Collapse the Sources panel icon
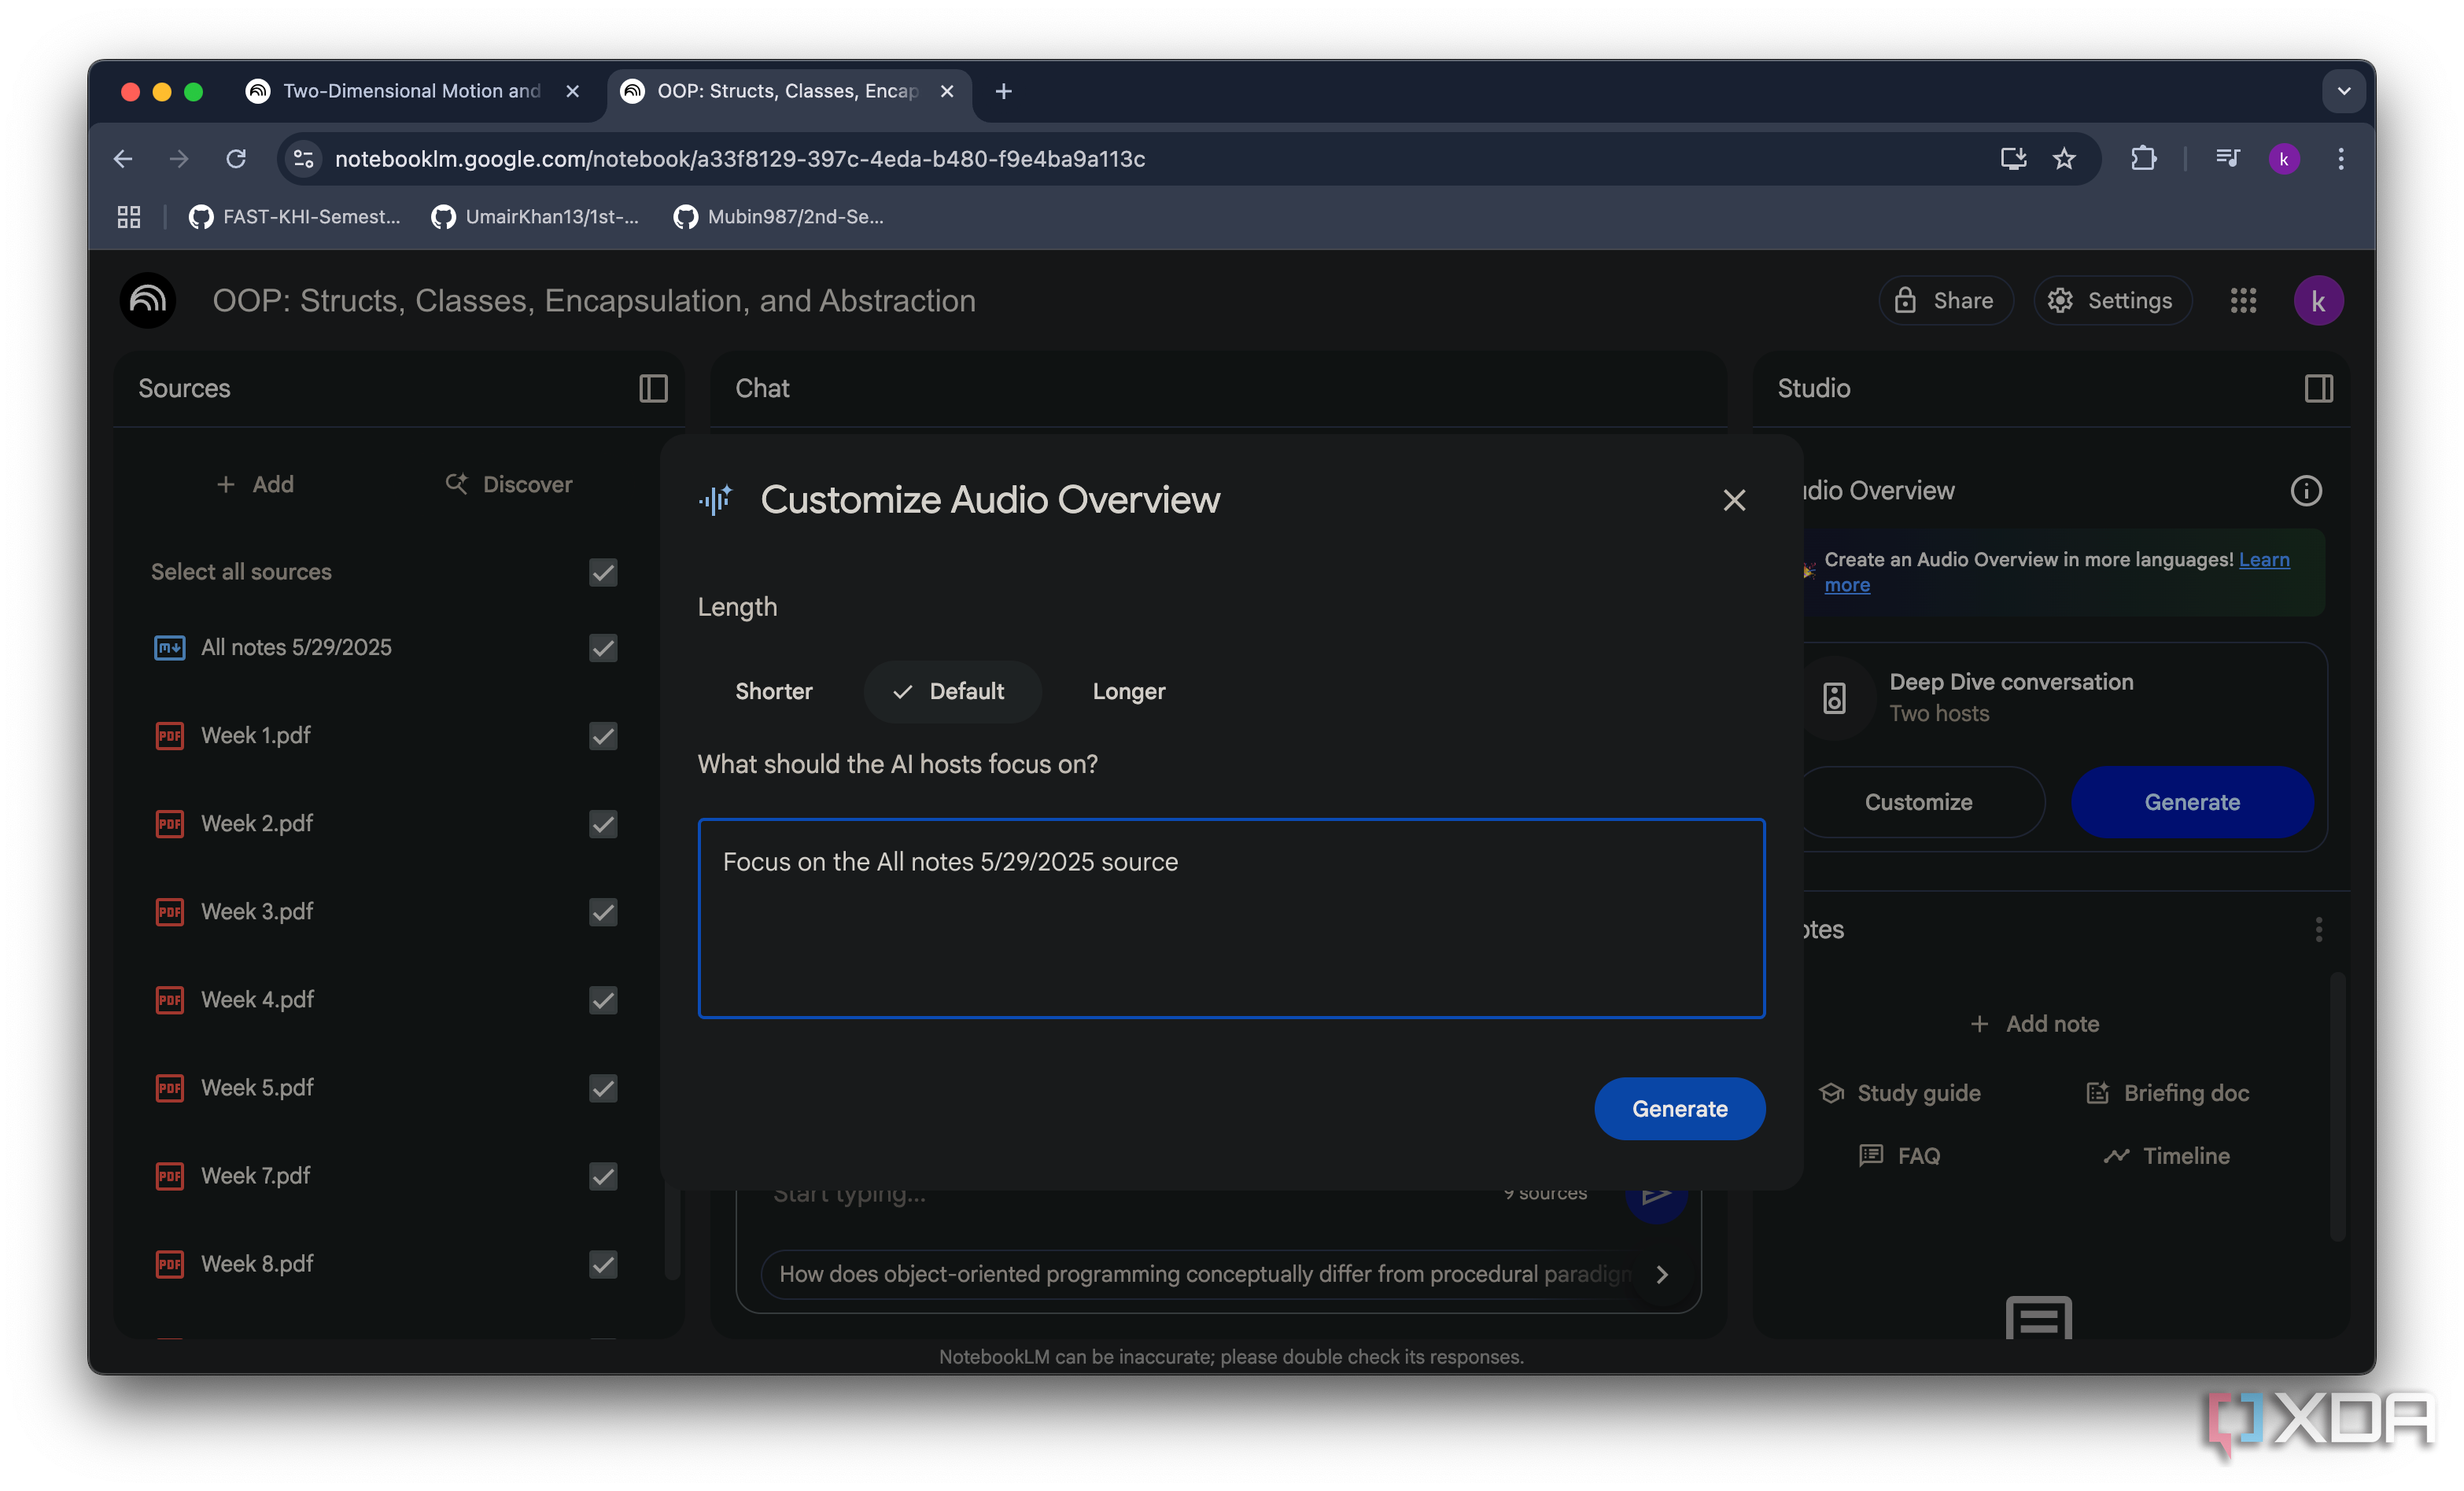The height and width of the screenshot is (1491, 2464). (x=653, y=388)
